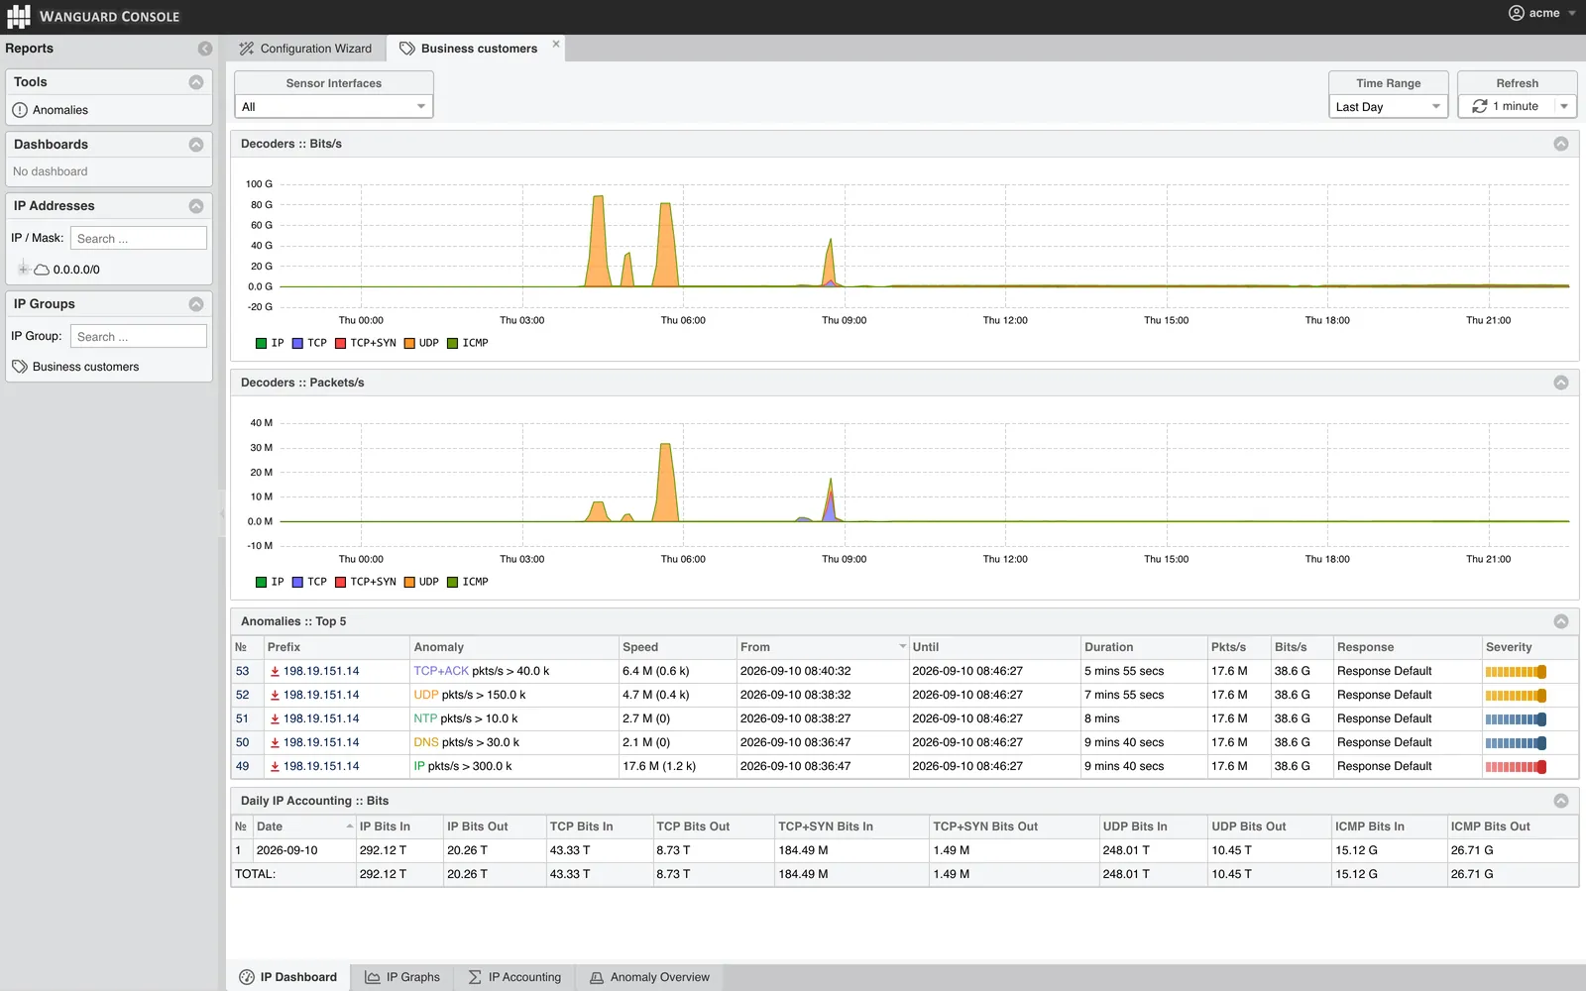Viewport: 1586px width, 991px height.
Task: Open the Sensor Interfaces All dropdown
Action: pyautogui.click(x=334, y=107)
